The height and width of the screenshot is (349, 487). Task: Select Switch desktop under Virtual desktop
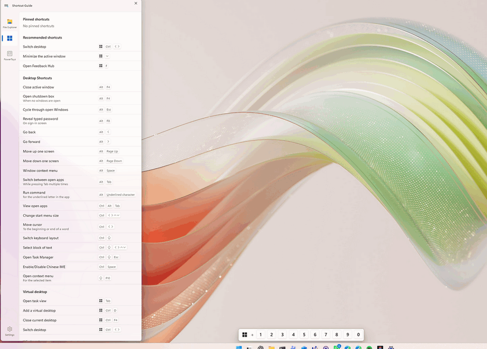tap(80, 330)
